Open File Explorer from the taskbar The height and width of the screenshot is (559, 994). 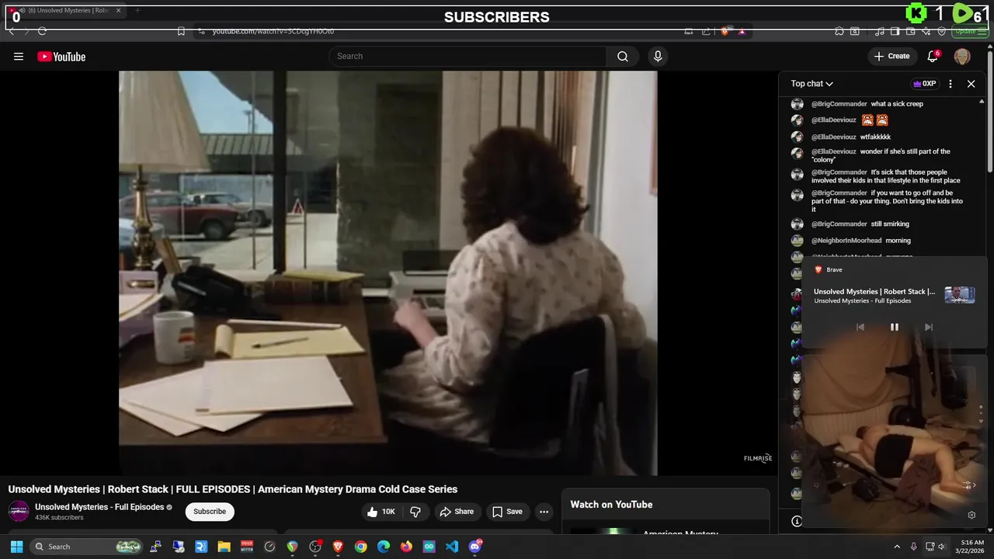coord(224,547)
